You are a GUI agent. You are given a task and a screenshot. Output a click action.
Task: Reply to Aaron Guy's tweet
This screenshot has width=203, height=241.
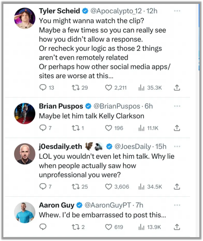[x=43, y=227]
